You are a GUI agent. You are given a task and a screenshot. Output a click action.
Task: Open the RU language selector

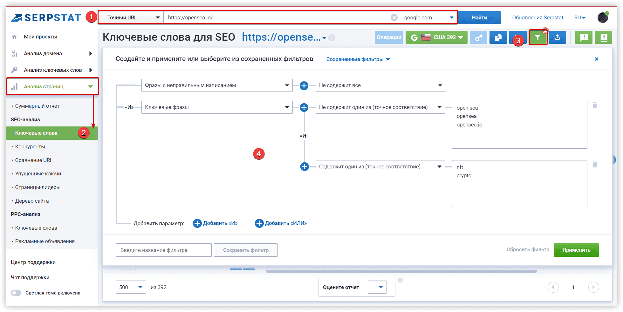(x=580, y=18)
